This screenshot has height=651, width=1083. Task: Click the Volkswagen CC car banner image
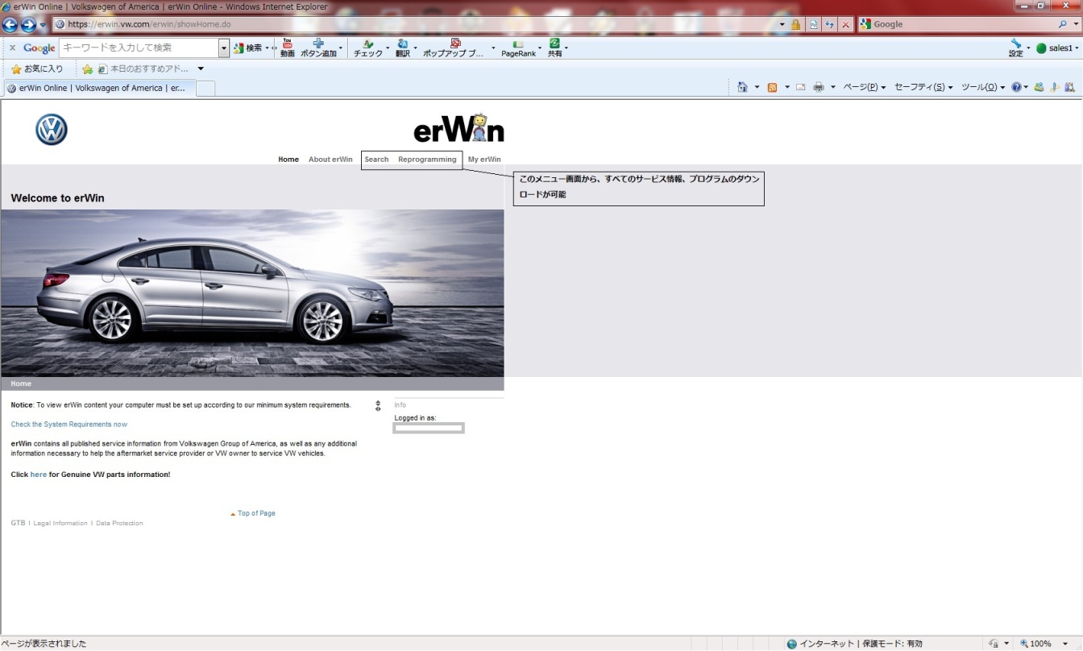[x=252, y=293]
